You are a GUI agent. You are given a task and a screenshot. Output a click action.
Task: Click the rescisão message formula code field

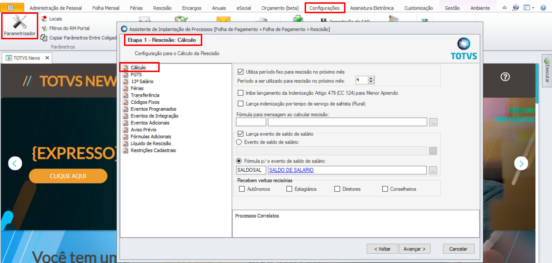251,122
